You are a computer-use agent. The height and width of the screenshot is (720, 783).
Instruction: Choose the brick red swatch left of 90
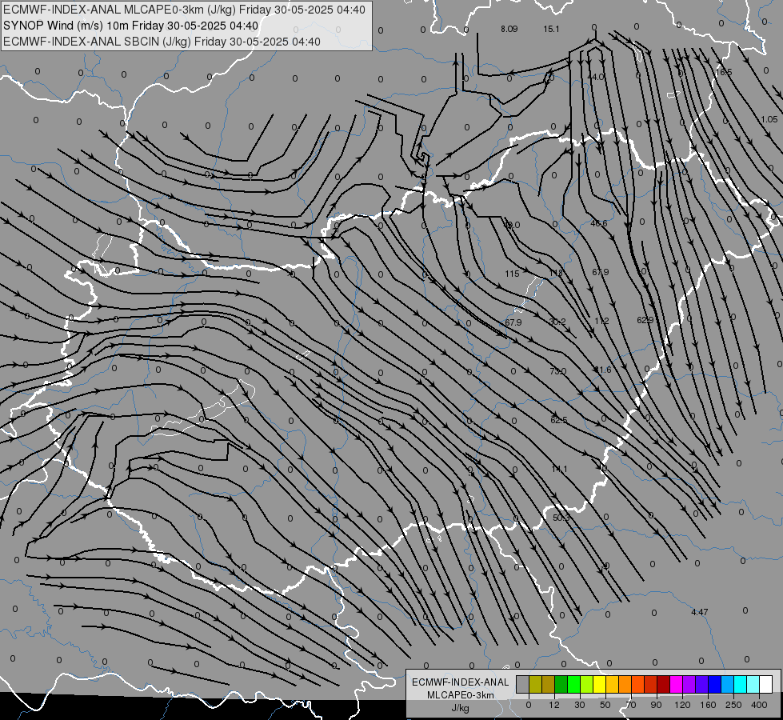tap(651, 684)
